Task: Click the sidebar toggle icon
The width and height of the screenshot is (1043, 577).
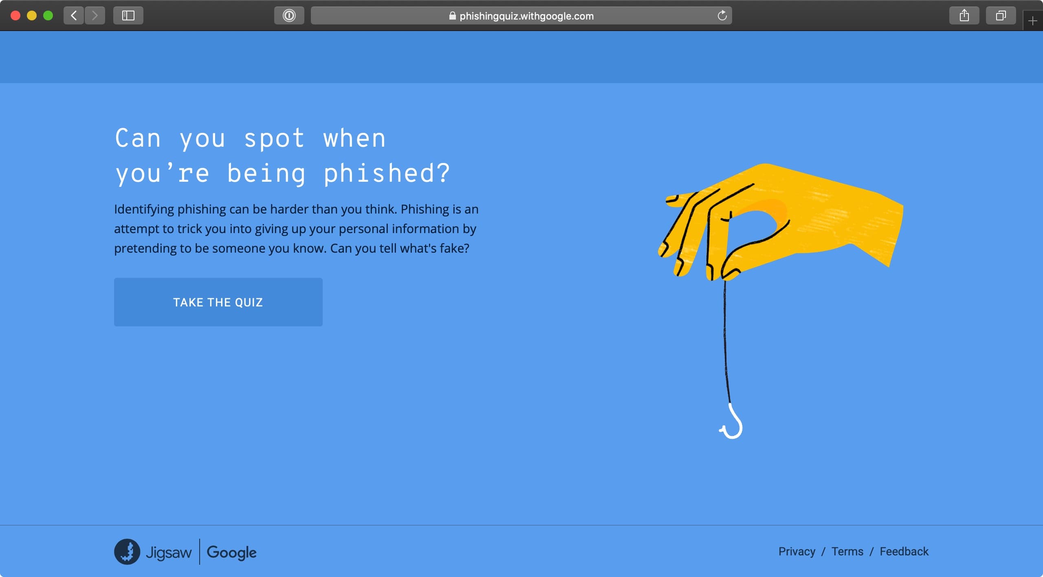Action: [128, 15]
